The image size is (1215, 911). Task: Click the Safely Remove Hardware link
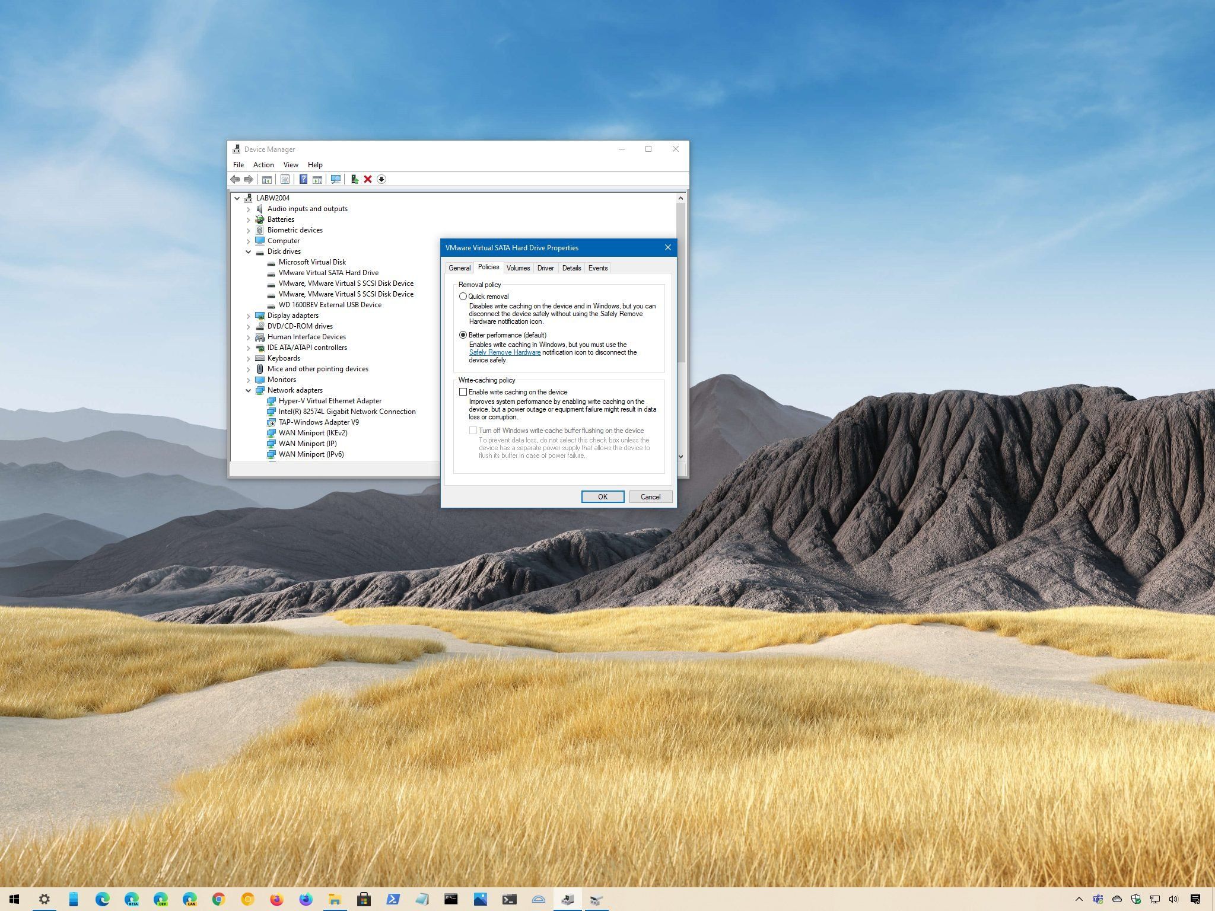pos(504,352)
